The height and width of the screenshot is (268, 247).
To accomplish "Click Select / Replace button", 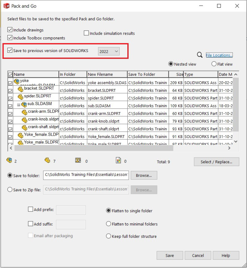I will (216, 162).
